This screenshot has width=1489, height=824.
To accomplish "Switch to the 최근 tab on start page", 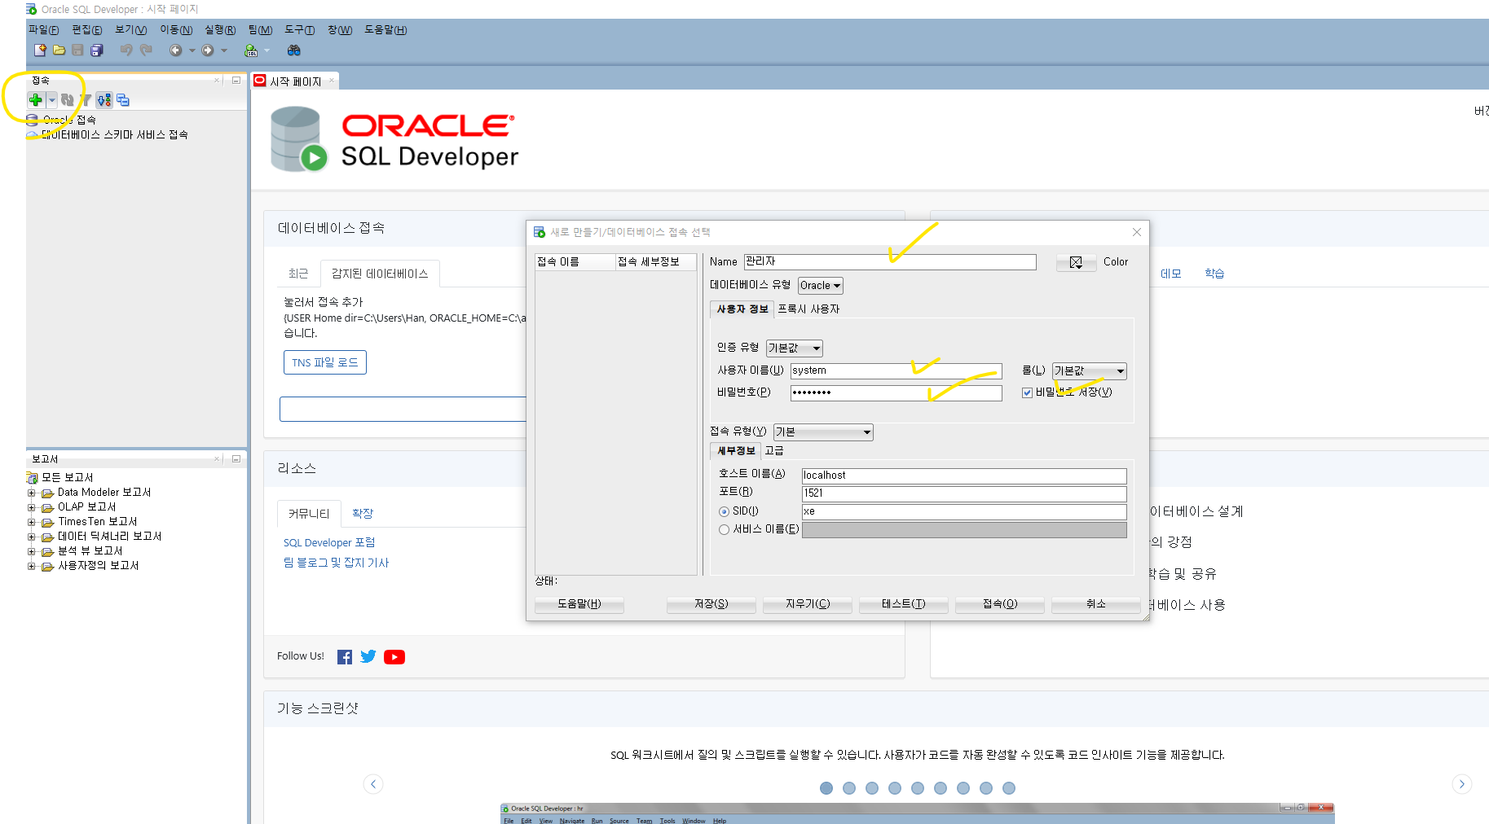I will pyautogui.click(x=298, y=274).
